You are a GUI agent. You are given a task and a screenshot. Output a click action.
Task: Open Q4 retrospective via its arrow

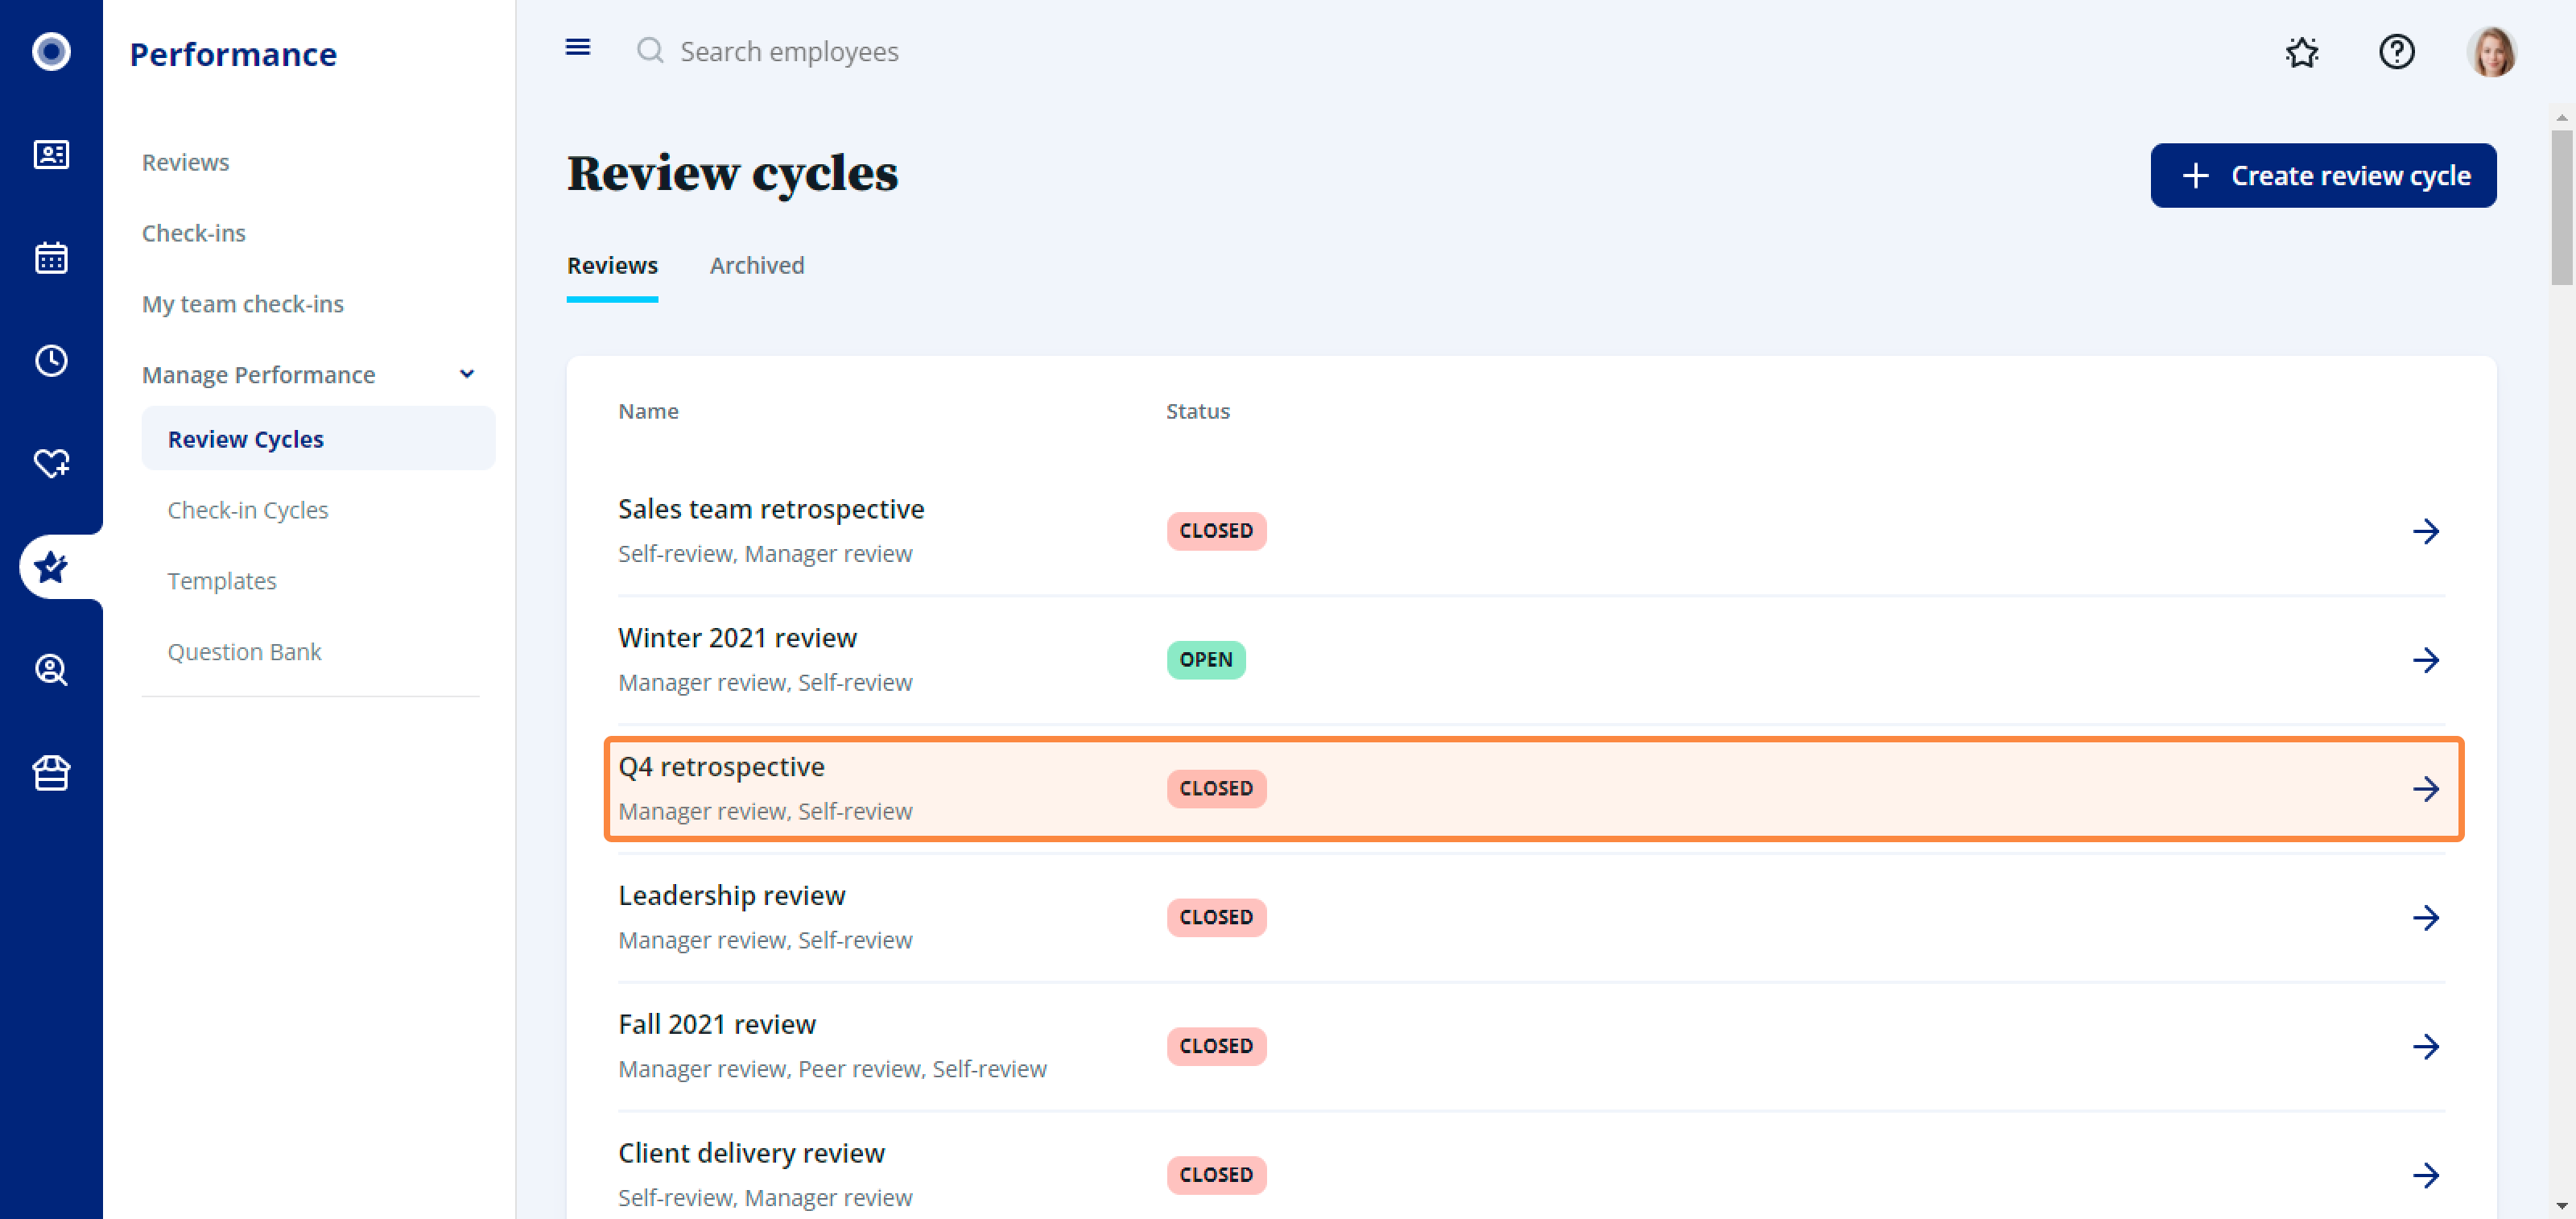click(x=2426, y=789)
